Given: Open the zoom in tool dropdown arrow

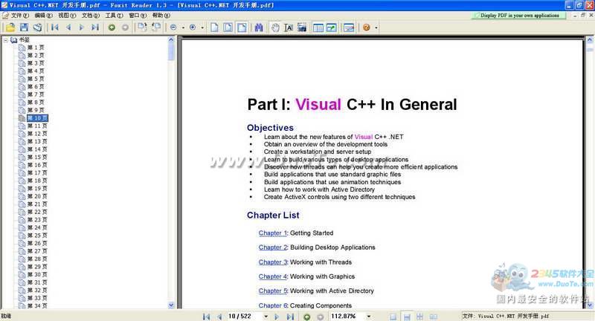Looking at the screenshot, I should coord(202,27).
